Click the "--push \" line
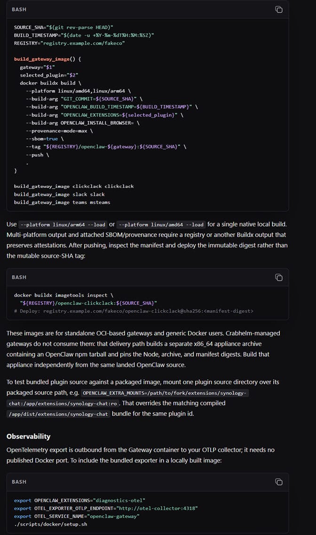The height and width of the screenshot is (535, 316). click(x=38, y=155)
